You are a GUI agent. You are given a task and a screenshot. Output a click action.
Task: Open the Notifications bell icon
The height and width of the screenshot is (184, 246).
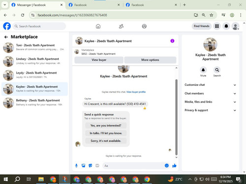tap(226, 26)
